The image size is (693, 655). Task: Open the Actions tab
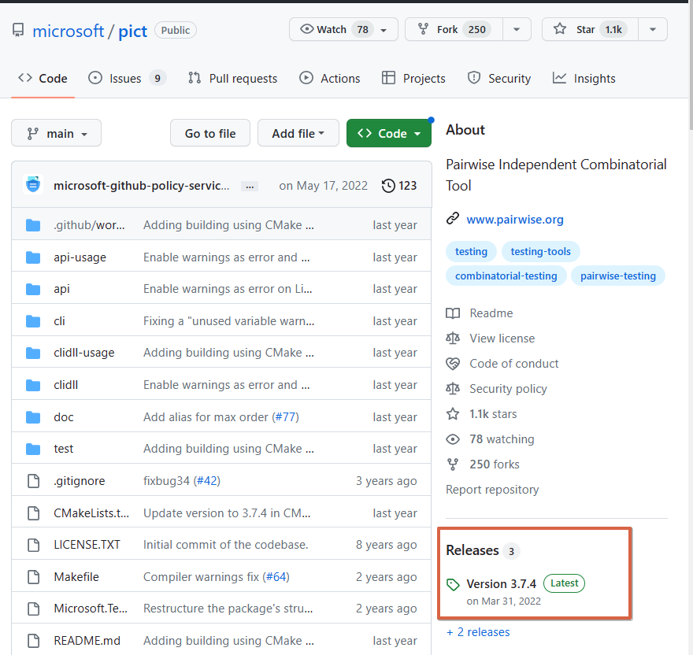330,78
